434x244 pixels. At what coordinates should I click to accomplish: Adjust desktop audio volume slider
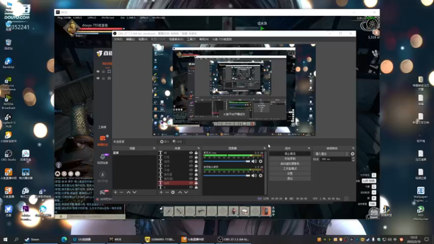(x=227, y=175)
